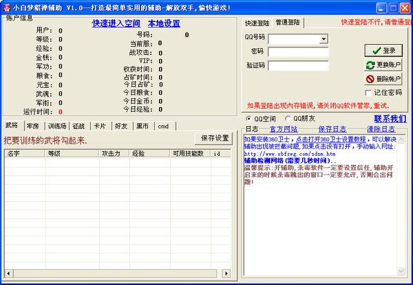Open the cmd tab

pyautogui.click(x=163, y=126)
